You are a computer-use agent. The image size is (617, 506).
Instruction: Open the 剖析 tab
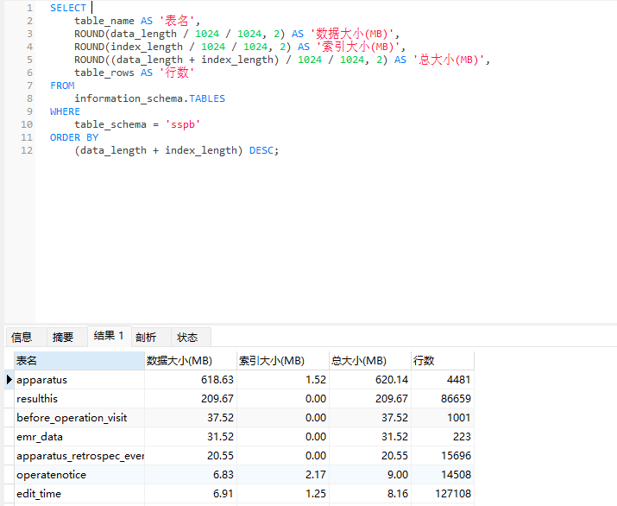151,337
